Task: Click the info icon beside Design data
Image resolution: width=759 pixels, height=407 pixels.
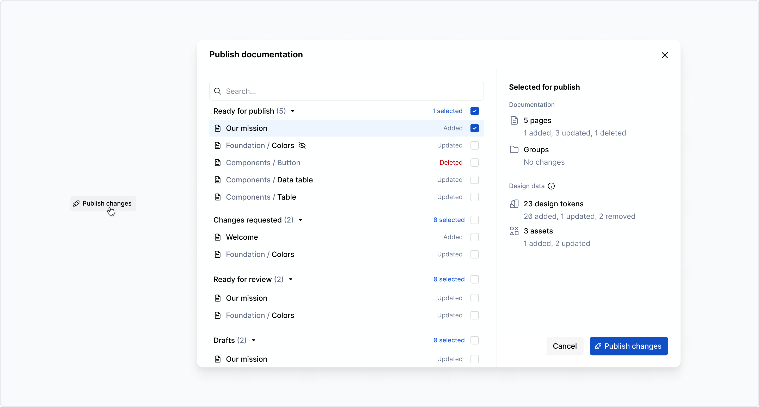Action: pos(552,186)
